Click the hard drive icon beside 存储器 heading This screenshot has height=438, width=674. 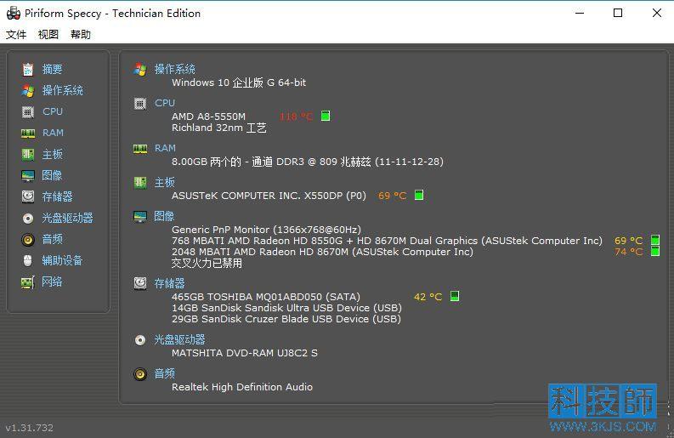(140, 283)
